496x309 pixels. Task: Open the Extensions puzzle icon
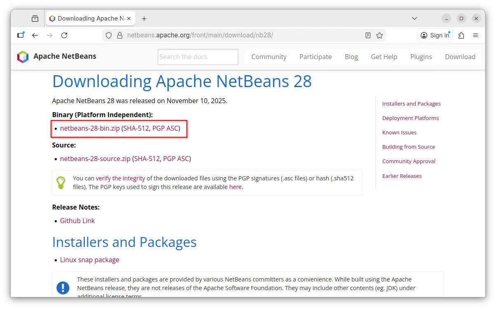click(x=461, y=35)
